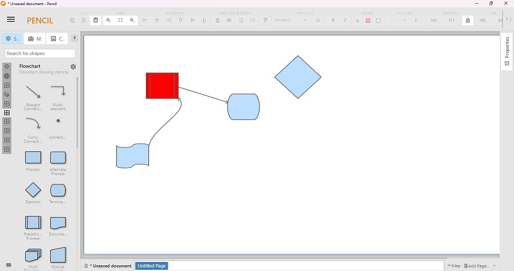Select the Curvy Connector stencil
Viewport: 514px width, 271px height.
(33, 129)
